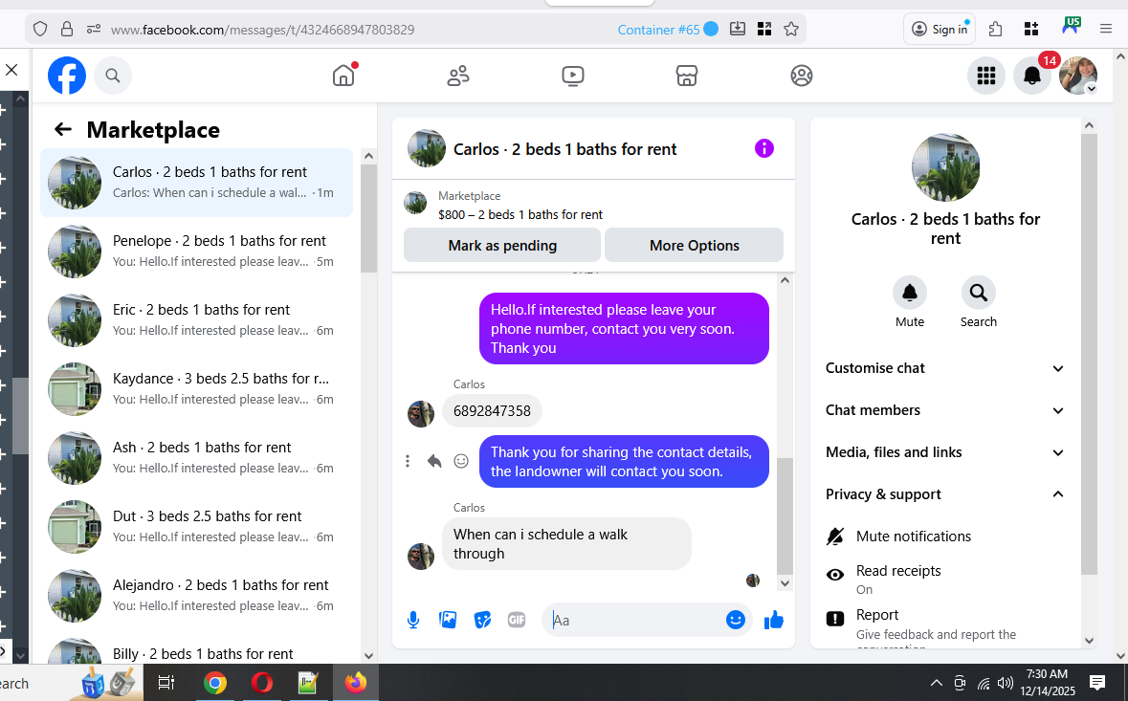The image size is (1128, 701).
Task: Open Marketplace listing $800 – 2 beds 1 baths
Action: (x=520, y=215)
